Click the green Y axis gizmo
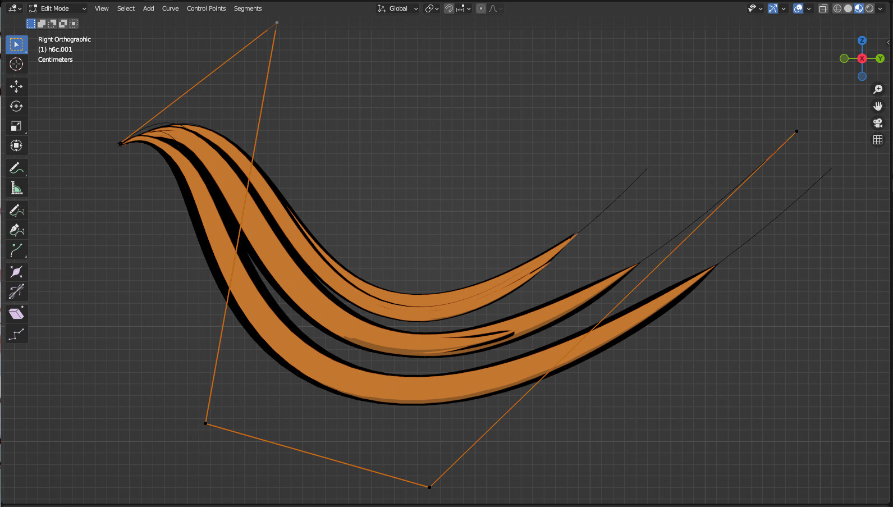Viewport: 893px width, 507px height. click(x=880, y=58)
